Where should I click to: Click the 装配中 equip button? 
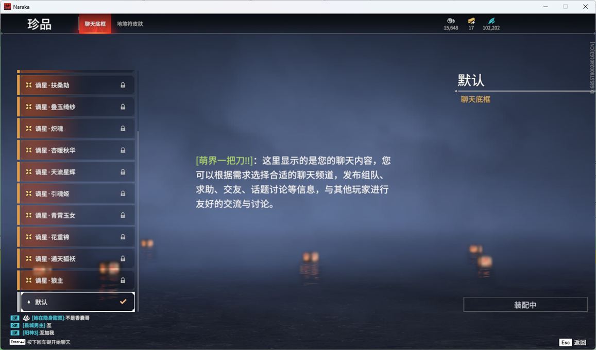click(525, 304)
